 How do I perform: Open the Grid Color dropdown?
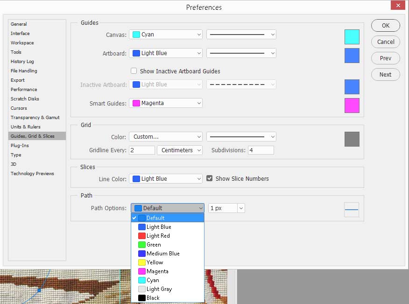pos(166,137)
